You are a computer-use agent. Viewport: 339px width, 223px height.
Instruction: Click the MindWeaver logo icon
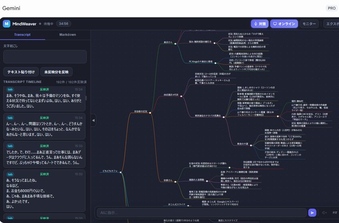pyautogui.click(x=7, y=24)
